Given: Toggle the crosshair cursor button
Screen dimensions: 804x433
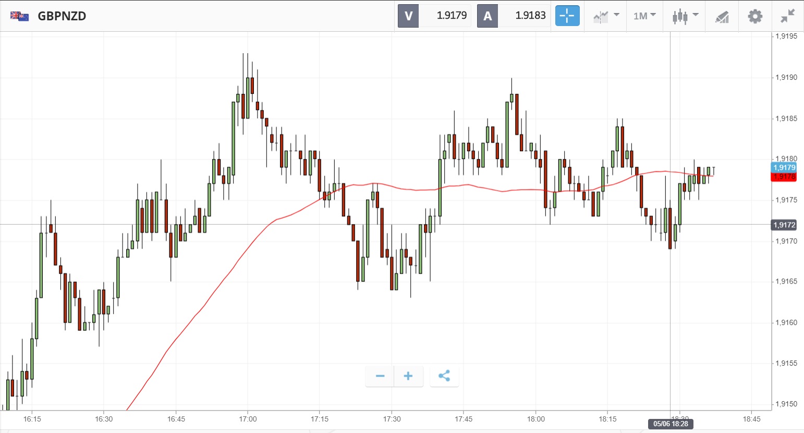Looking at the screenshot, I should pyautogui.click(x=567, y=16).
